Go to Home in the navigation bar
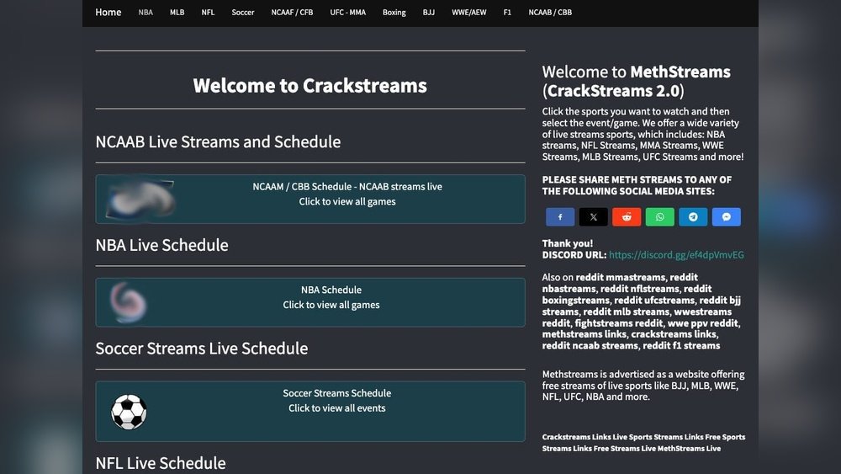Image resolution: width=841 pixels, height=474 pixels. (x=108, y=13)
